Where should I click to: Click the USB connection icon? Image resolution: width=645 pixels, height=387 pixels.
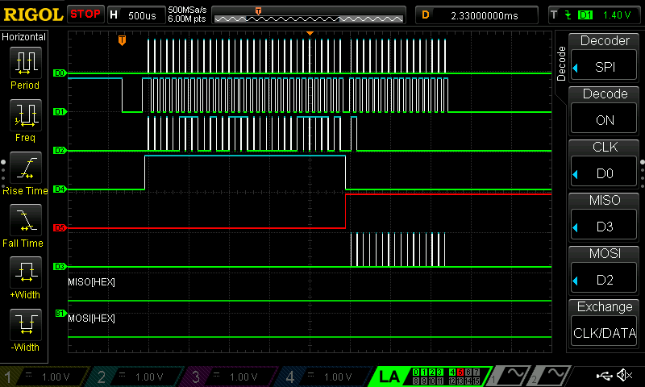coord(603,376)
